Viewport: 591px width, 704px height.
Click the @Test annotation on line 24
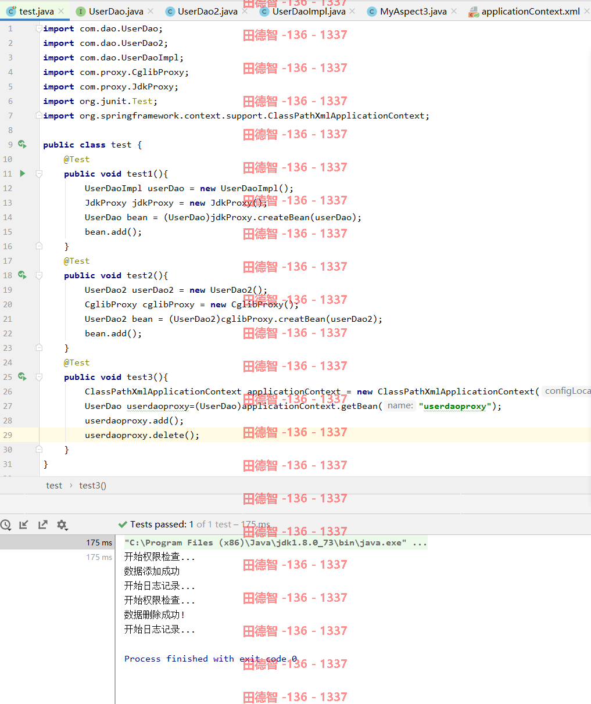[x=77, y=362]
